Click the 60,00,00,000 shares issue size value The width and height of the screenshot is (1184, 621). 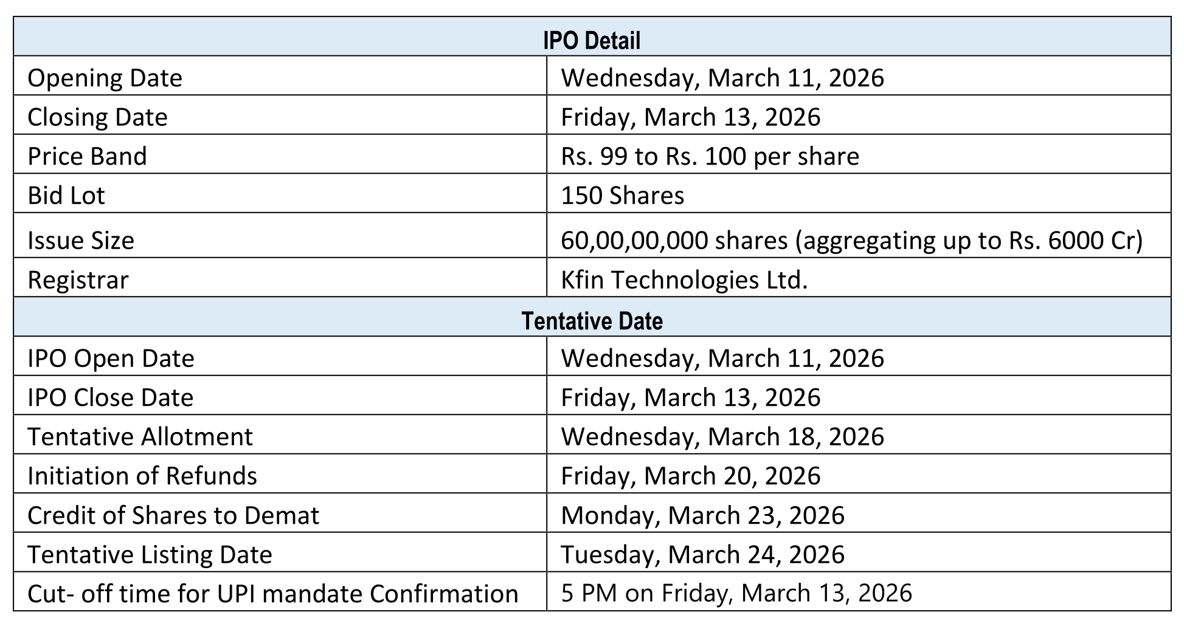(851, 241)
